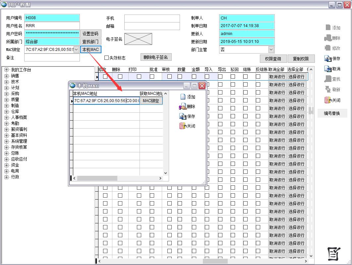Check the 导出 checkbox in first row
The width and height of the screenshot is (352, 265).
click(220, 77)
